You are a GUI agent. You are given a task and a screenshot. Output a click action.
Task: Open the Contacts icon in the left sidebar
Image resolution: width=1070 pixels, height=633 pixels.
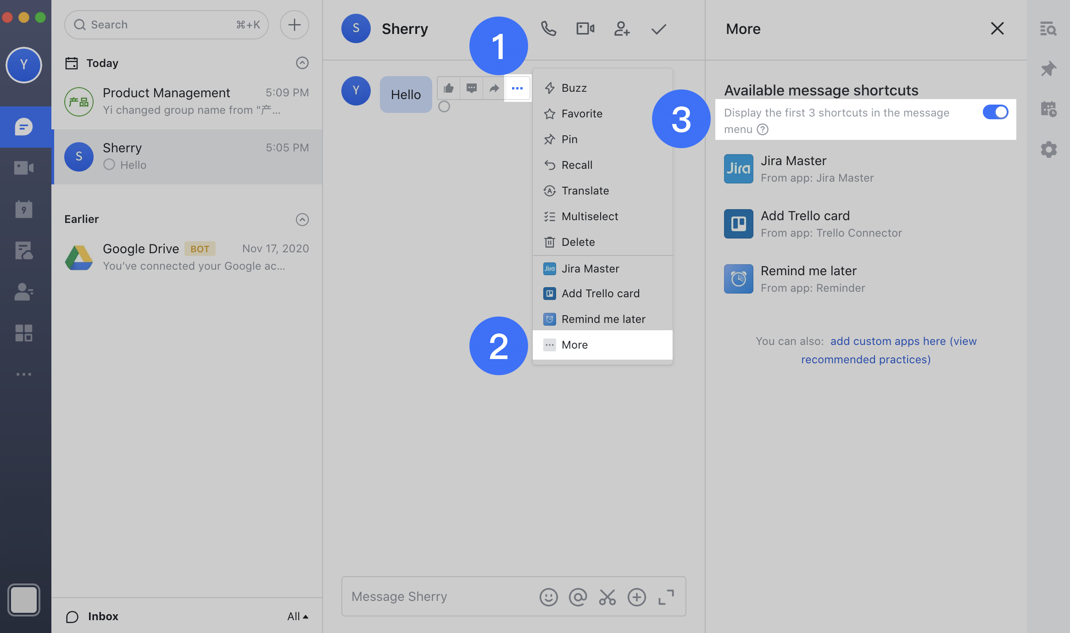24,292
